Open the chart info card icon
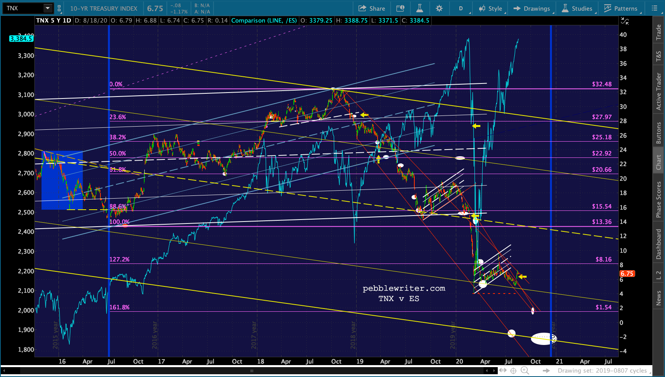This screenshot has height=377, width=665. click(x=400, y=8)
